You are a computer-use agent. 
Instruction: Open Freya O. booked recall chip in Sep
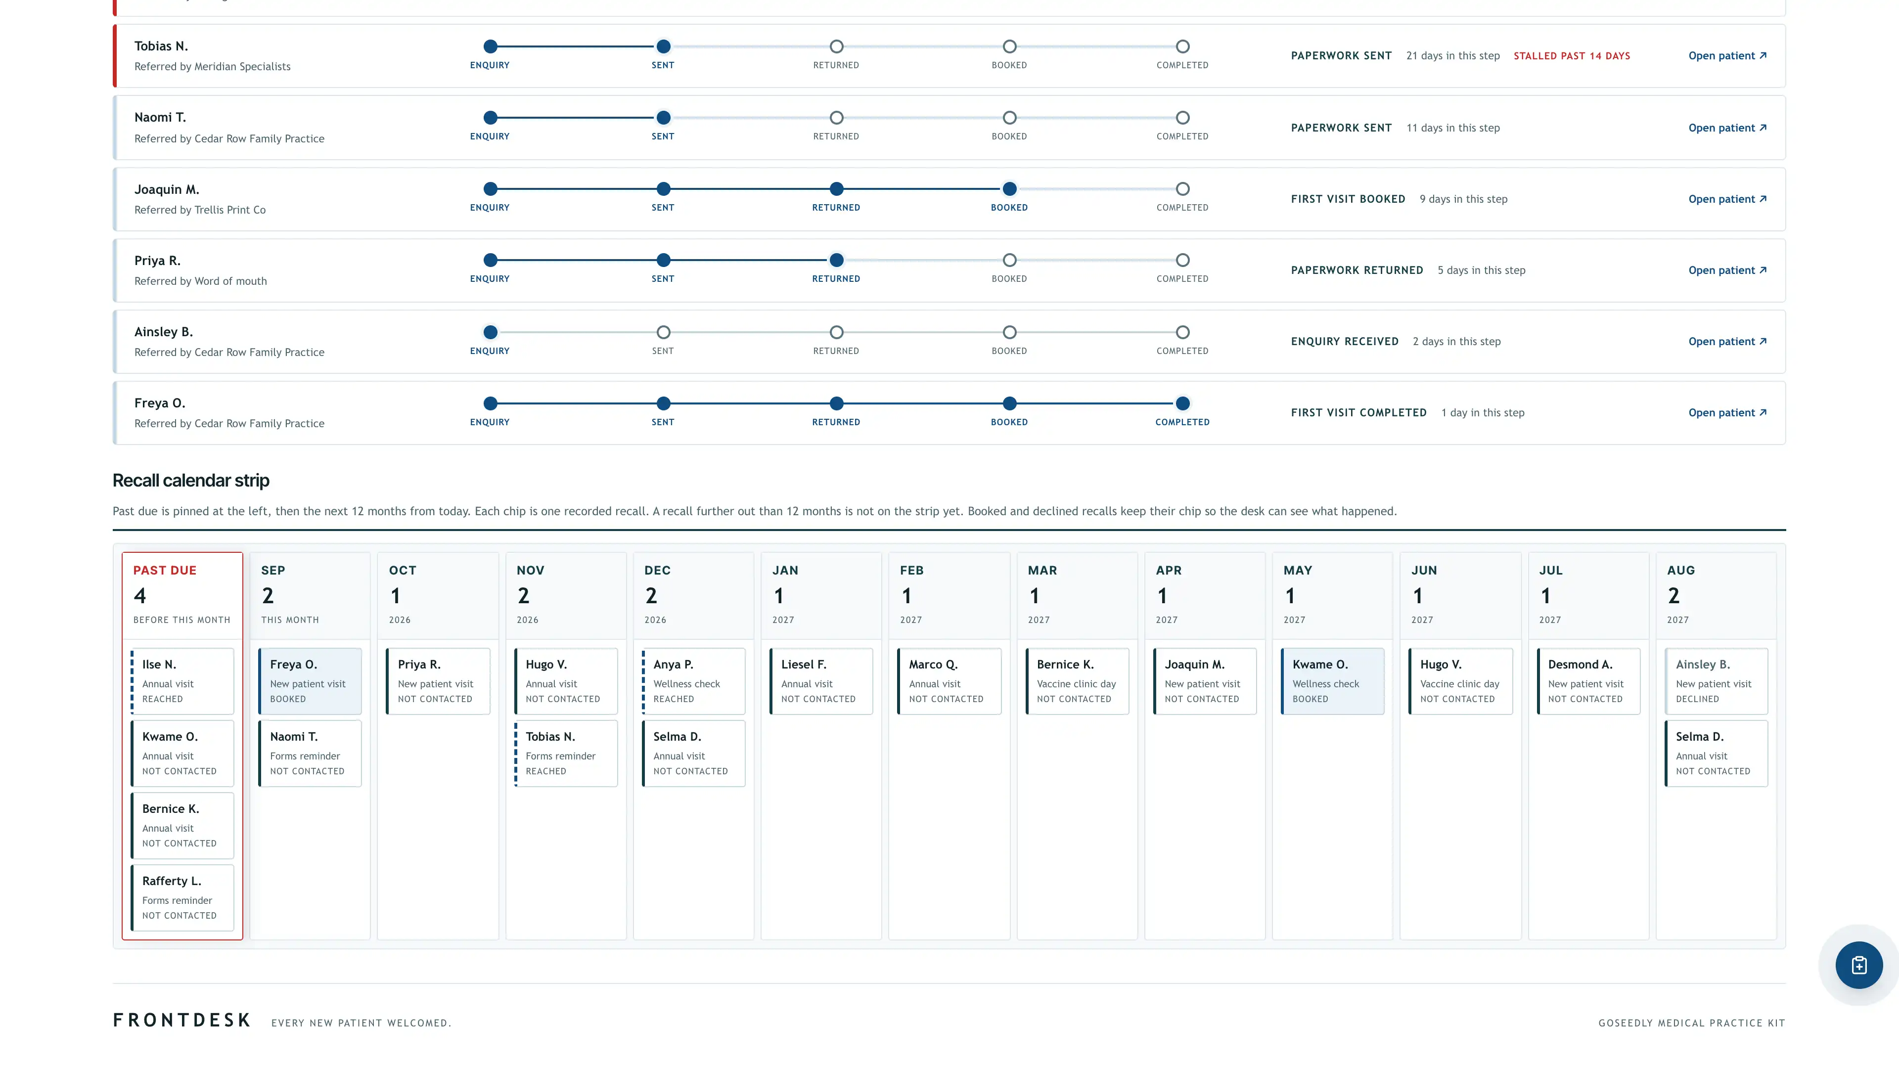(310, 681)
